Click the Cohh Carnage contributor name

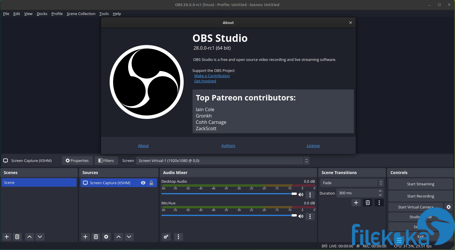click(211, 122)
